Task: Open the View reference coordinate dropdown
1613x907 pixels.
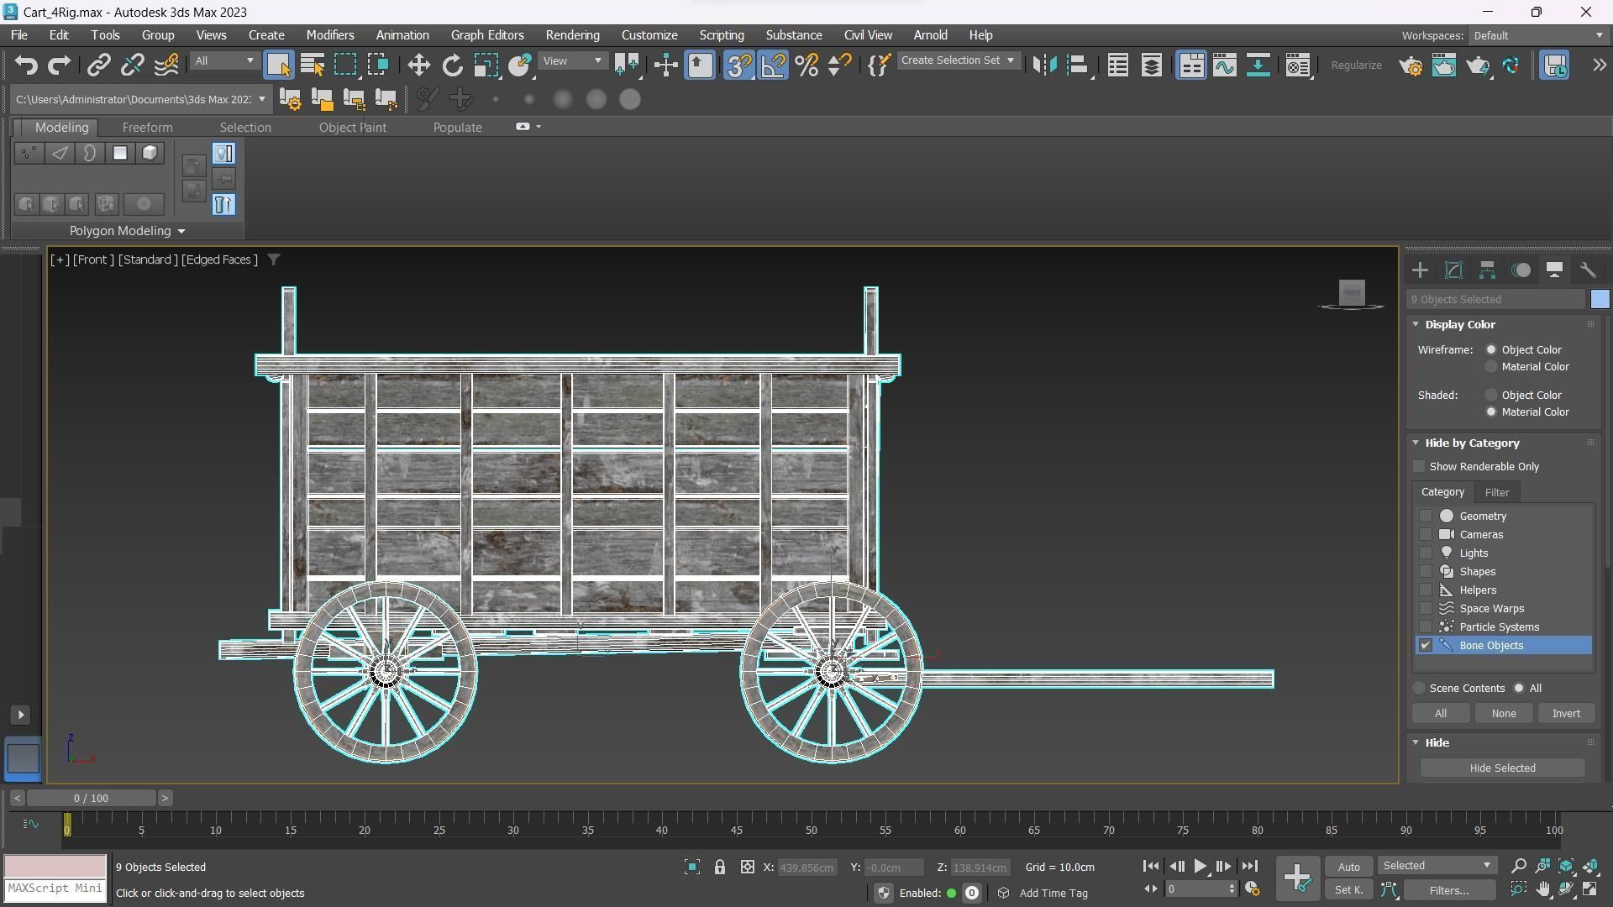Action: pyautogui.click(x=572, y=61)
